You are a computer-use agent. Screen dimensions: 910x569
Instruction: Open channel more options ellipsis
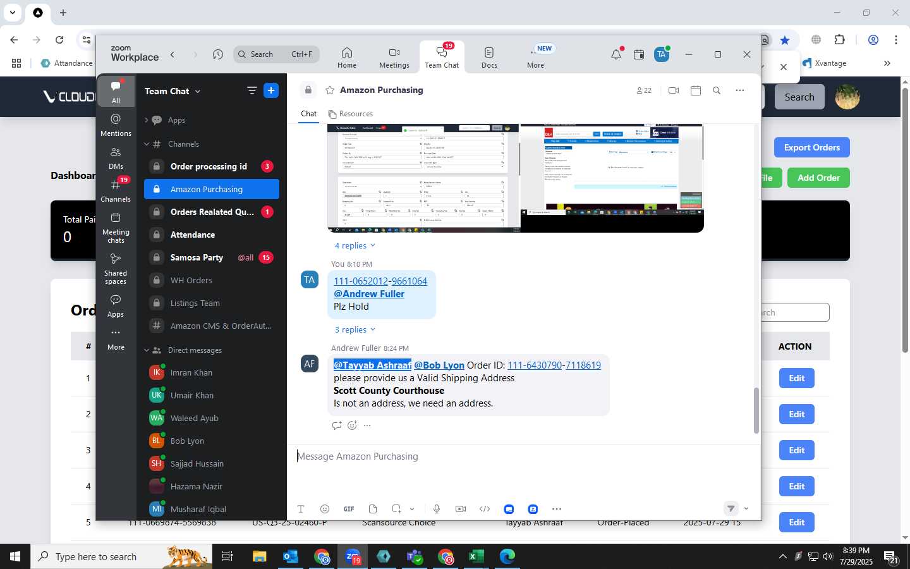point(740,90)
